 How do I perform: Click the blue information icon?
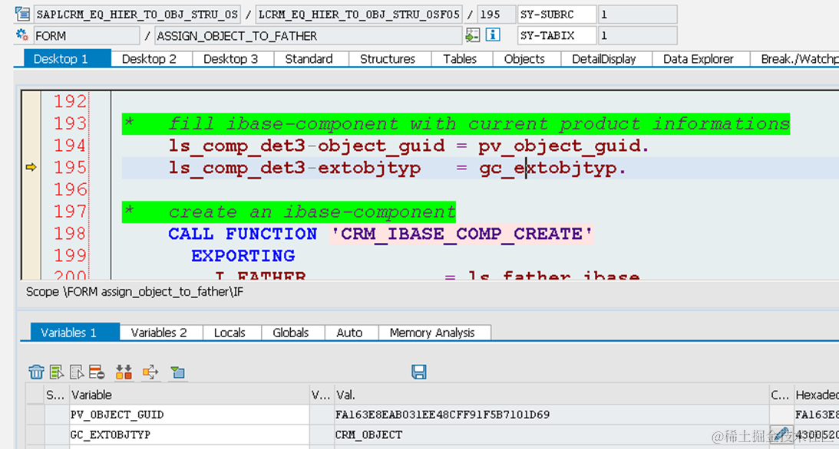(493, 35)
